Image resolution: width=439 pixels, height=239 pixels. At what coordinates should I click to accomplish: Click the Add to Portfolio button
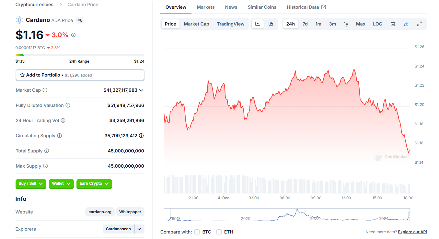tap(80, 75)
